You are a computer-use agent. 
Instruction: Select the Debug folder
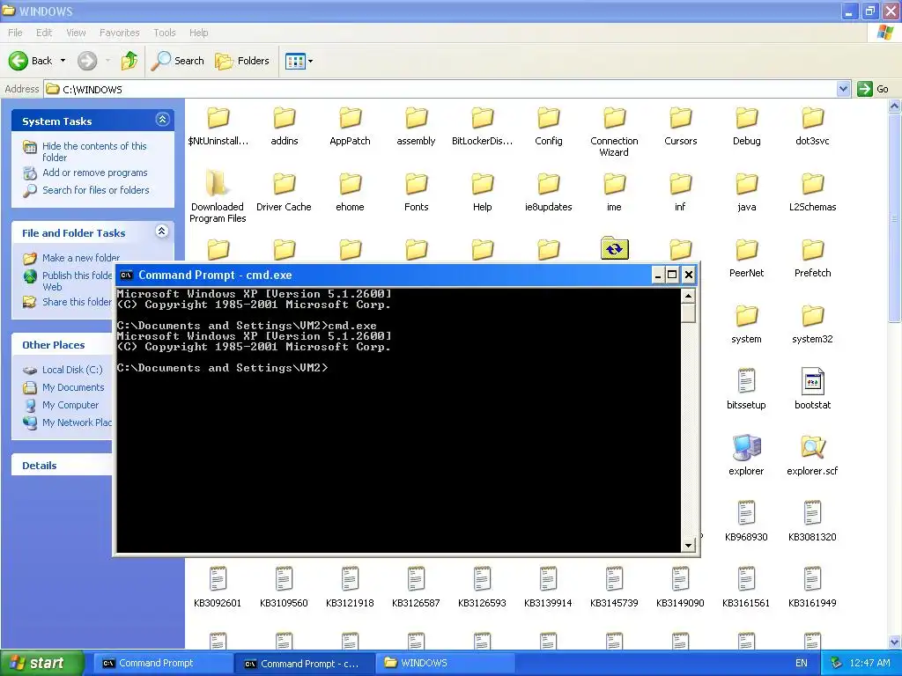click(x=747, y=126)
